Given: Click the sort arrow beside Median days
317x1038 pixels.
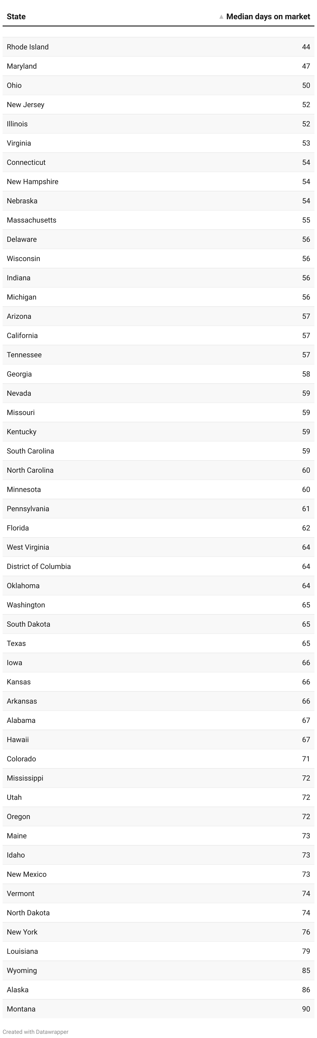Looking at the screenshot, I should 221,17.
